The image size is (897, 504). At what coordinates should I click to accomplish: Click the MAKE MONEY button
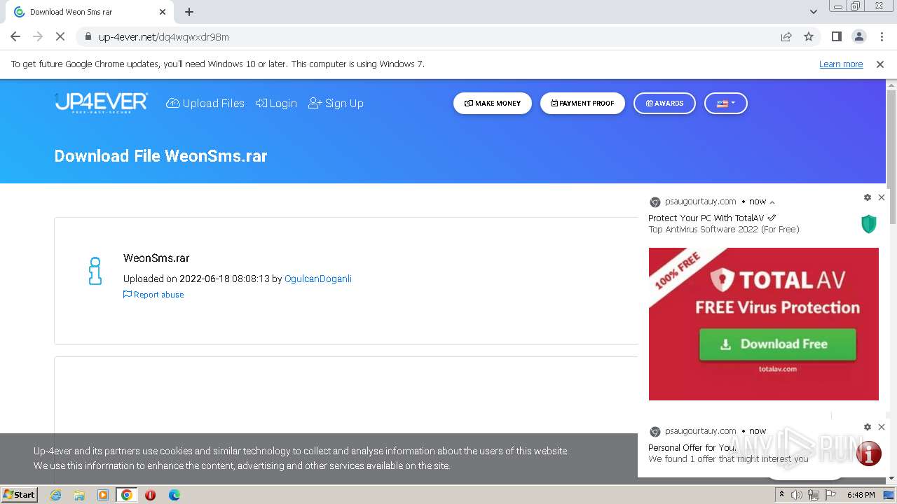click(x=493, y=103)
